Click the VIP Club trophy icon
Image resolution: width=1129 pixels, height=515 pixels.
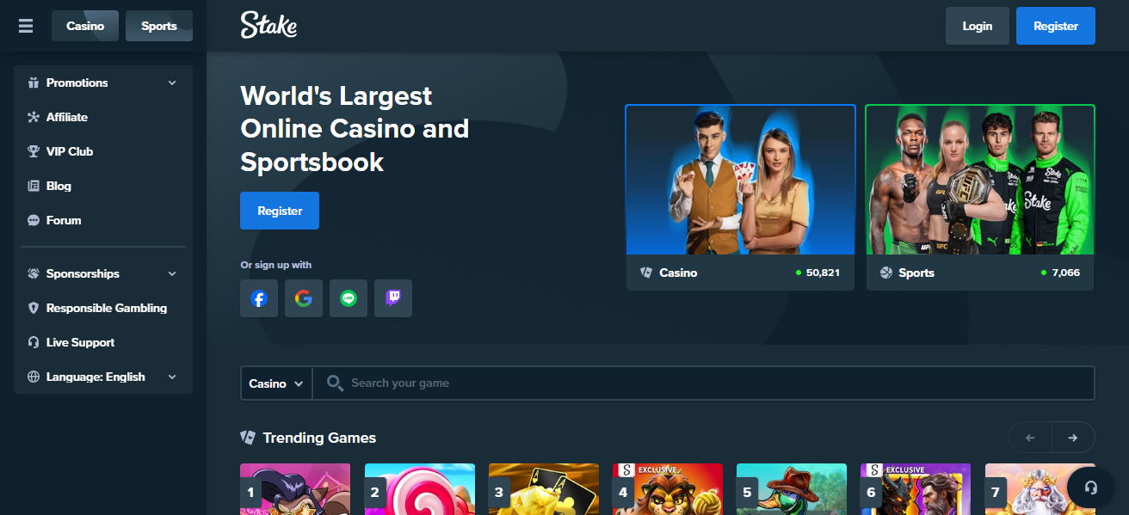34,151
